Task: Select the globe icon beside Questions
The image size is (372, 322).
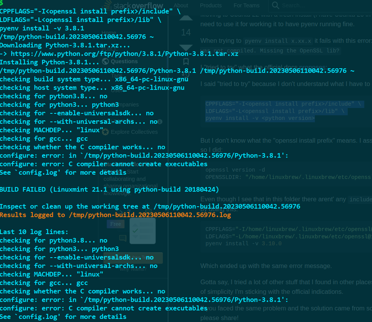Action: 105,61
